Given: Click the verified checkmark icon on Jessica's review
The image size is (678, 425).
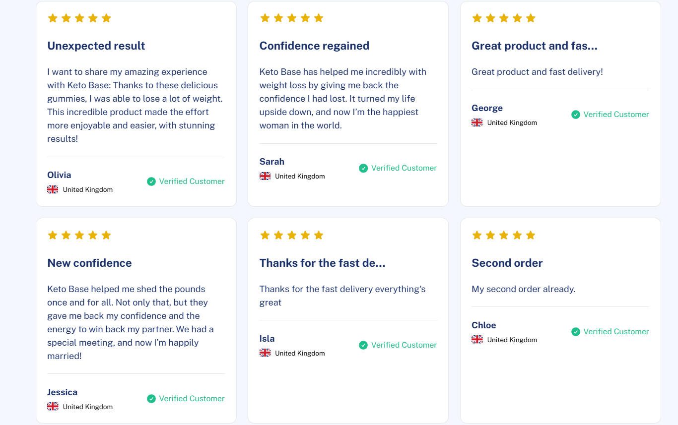Looking at the screenshot, I should point(151,399).
